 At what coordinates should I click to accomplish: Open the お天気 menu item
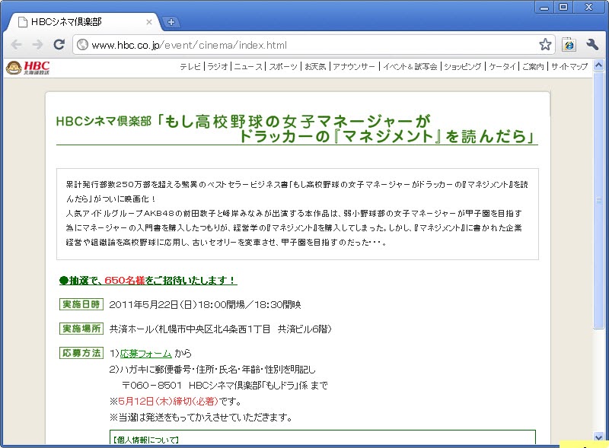(x=315, y=66)
